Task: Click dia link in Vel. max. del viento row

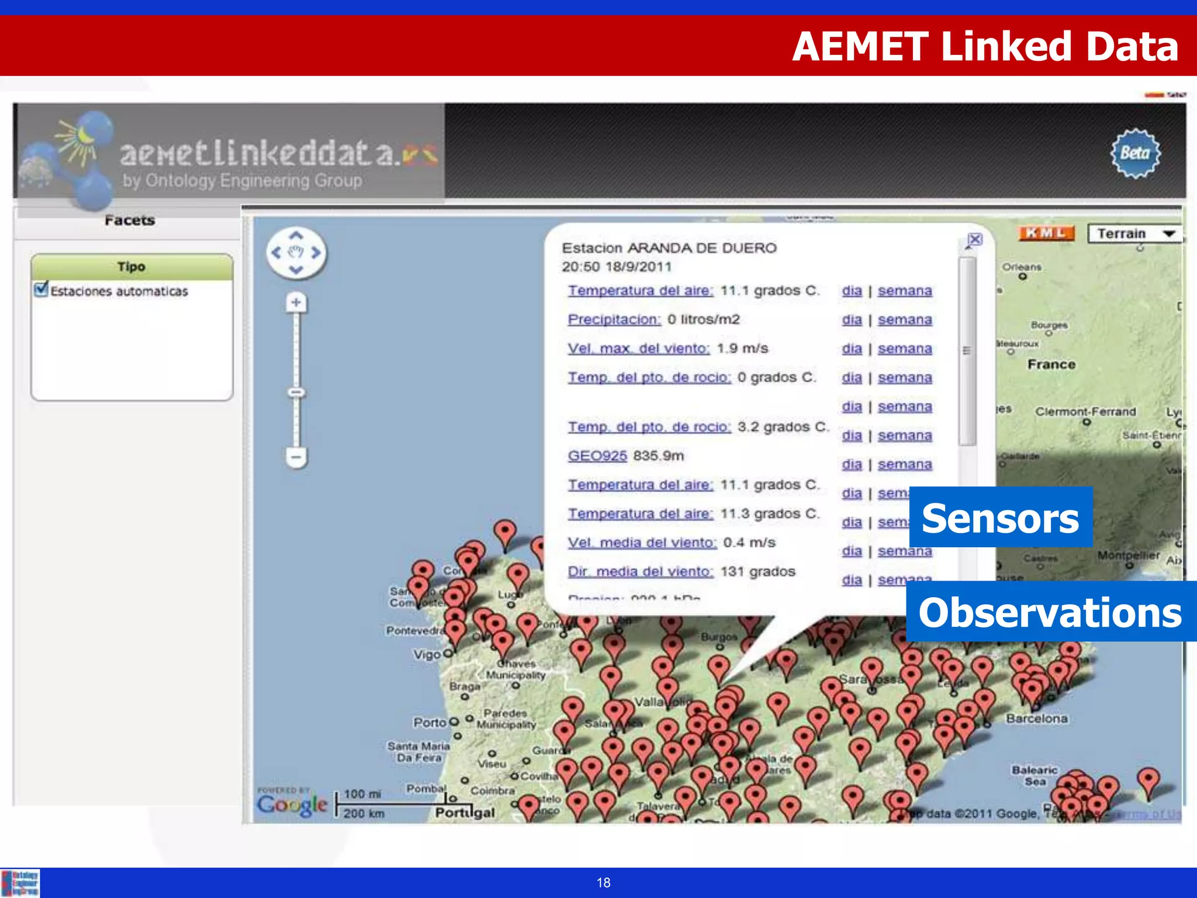Action: (x=852, y=348)
